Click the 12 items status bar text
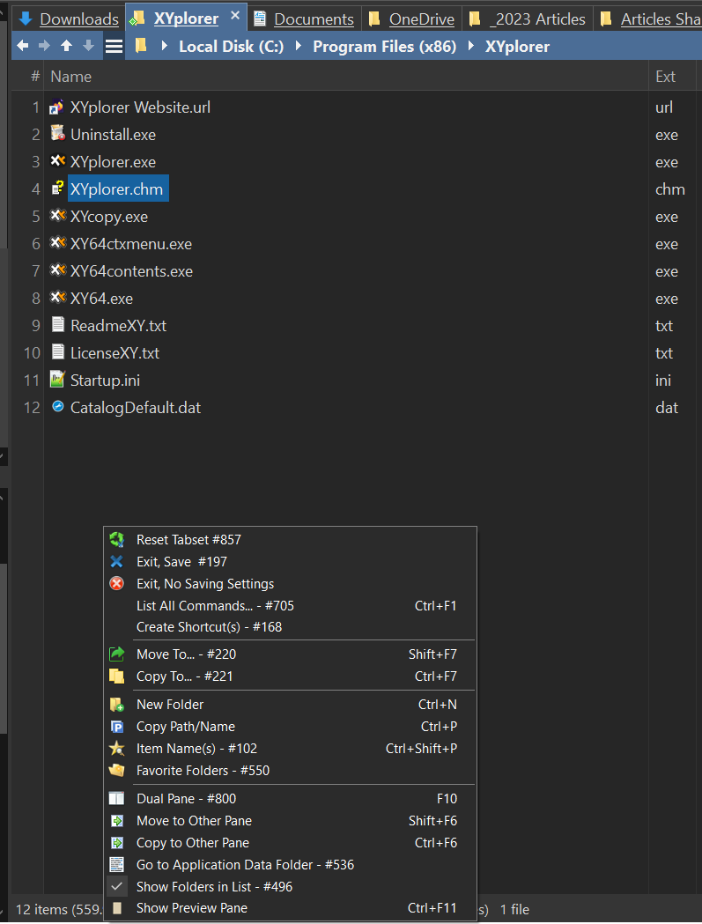Image resolution: width=702 pixels, height=924 pixels. [x=58, y=909]
